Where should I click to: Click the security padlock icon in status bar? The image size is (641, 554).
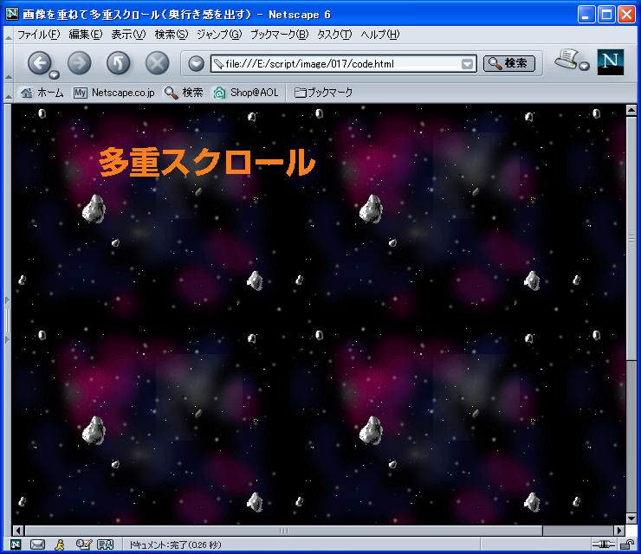coord(626,544)
